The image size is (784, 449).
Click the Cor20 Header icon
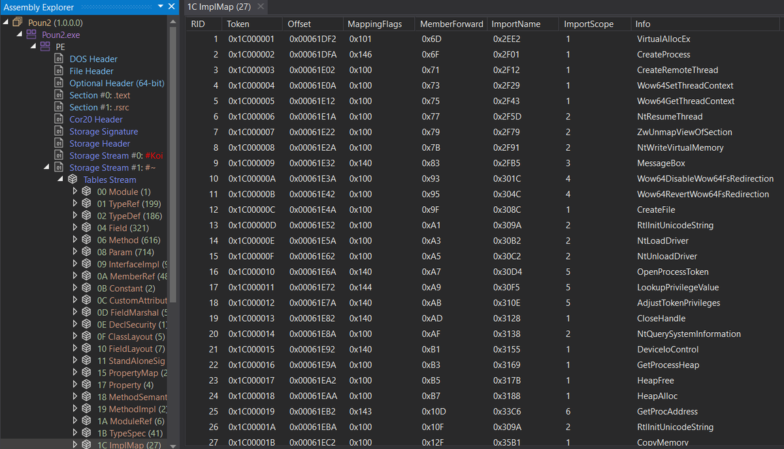pos(59,119)
